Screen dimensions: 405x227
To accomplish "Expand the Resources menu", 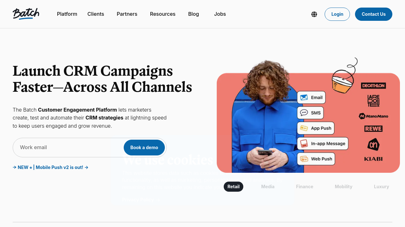I will point(163,14).
